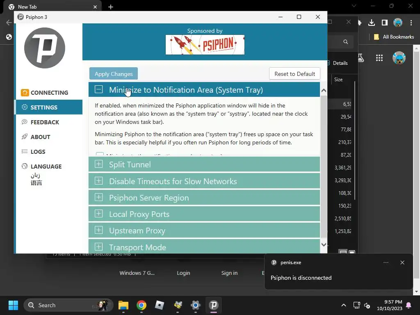
Task: Click the Logs list icon
Action: (24, 151)
